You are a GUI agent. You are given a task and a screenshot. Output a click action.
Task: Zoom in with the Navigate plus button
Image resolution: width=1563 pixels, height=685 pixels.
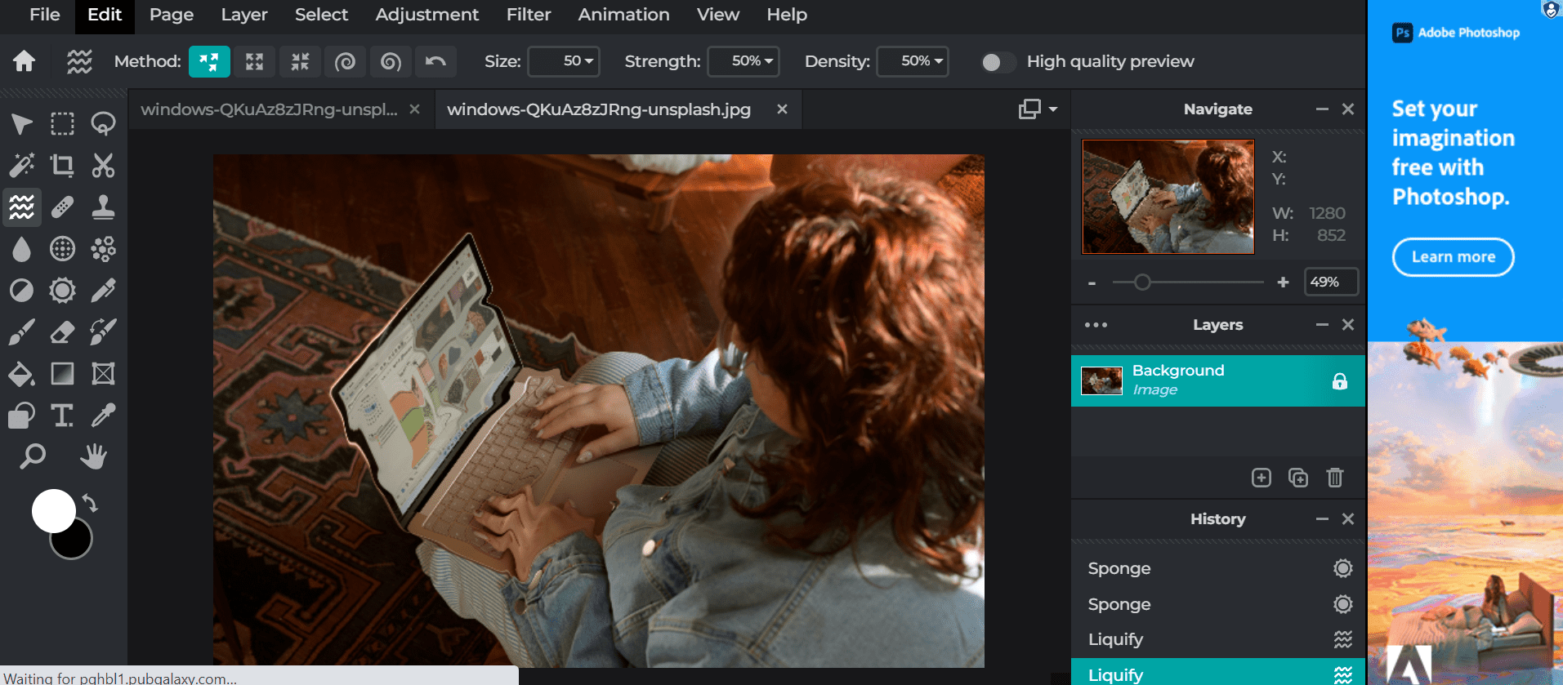pyautogui.click(x=1283, y=282)
